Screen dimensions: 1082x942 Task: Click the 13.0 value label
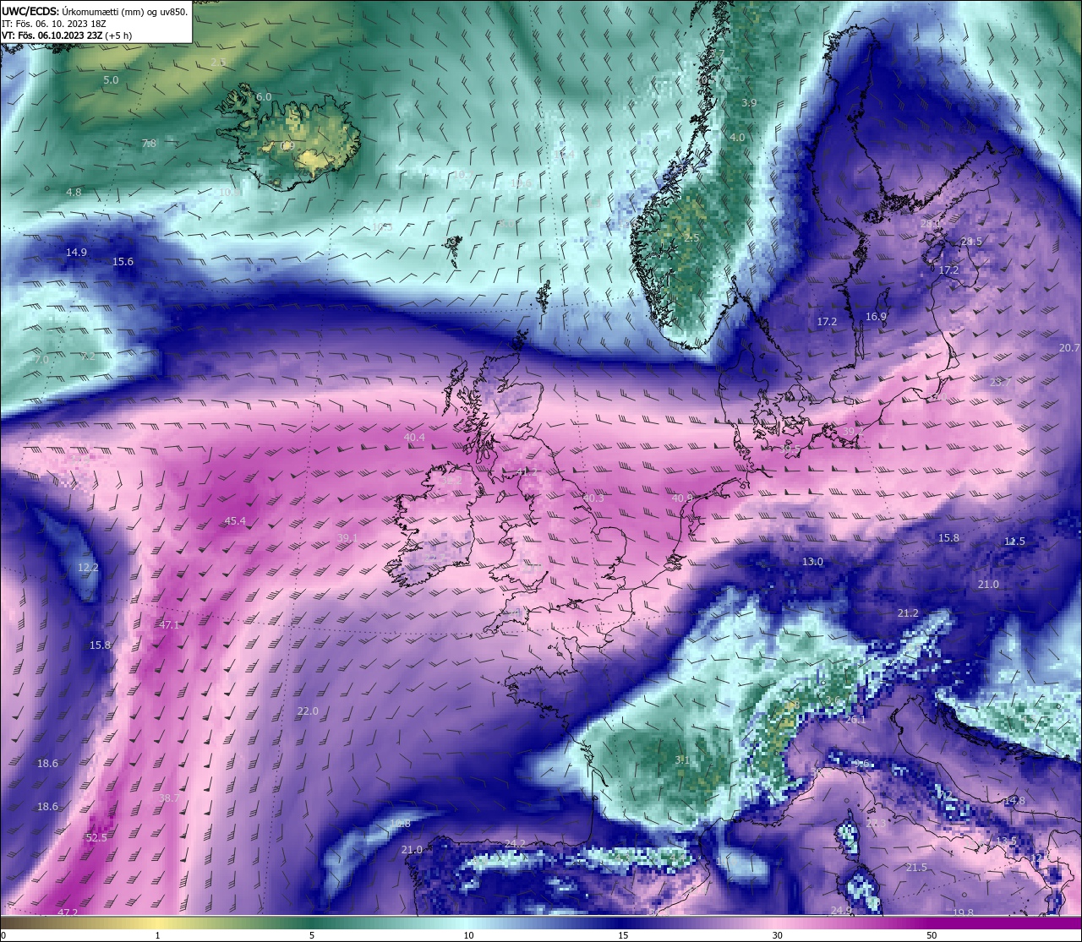click(x=812, y=562)
